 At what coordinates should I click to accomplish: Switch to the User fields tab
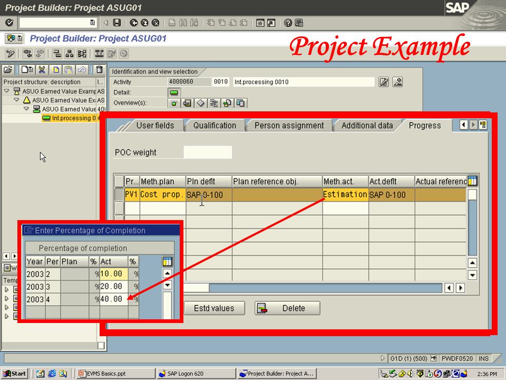coord(155,126)
